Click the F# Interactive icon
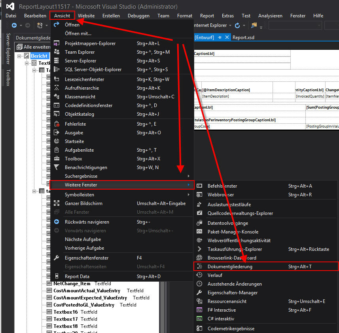339x333 pixels. click(x=199, y=310)
